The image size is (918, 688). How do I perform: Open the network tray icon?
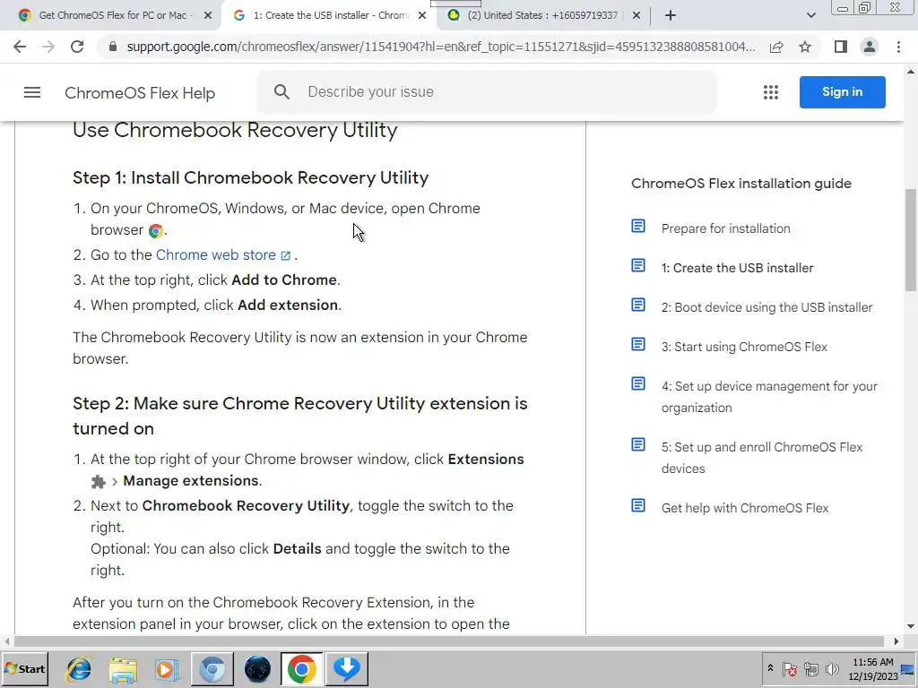click(810, 668)
